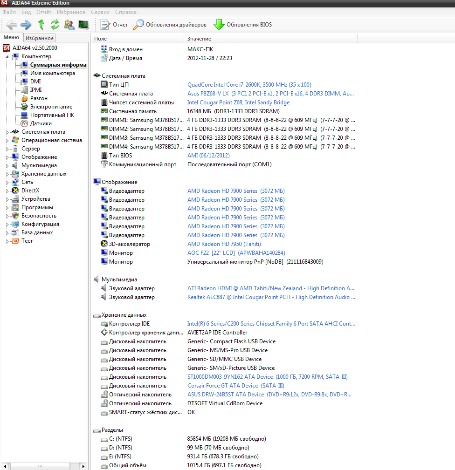Expand the Мультимедиа tree node
Viewport: 455px width, 470px height.
coord(7,165)
